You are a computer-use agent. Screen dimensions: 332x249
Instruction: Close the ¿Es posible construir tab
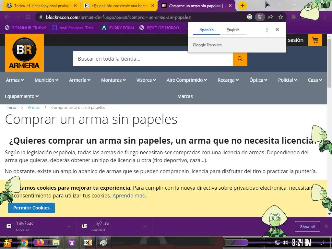coord(153,6)
